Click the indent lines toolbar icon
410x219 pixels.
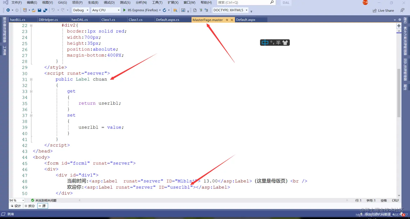[x=201, y=10]
